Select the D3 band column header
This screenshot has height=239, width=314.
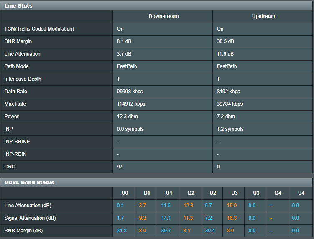tap(235, 193)
